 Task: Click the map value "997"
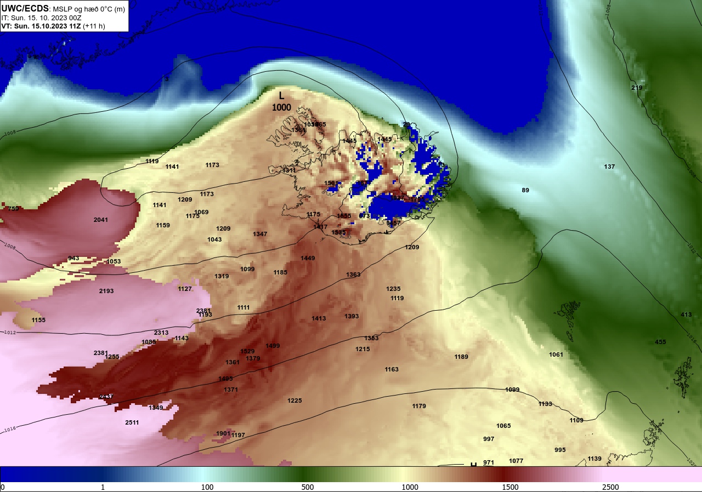pos(489,439)
